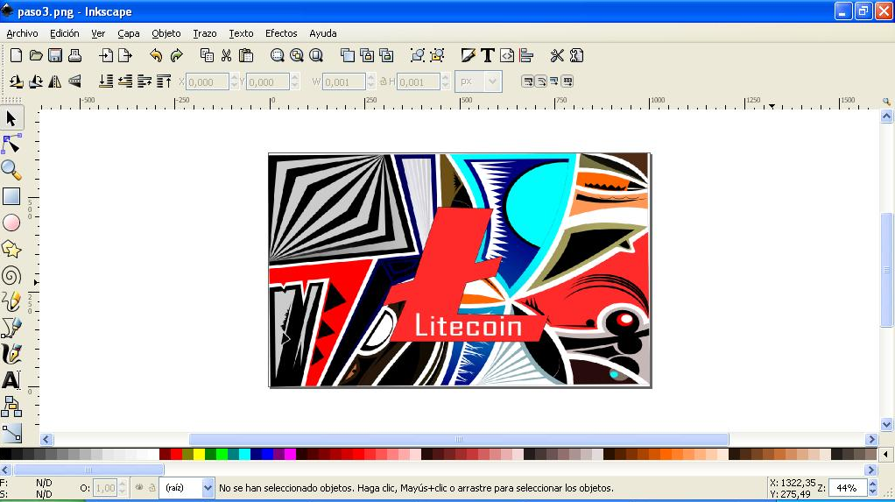Open Text and Font dialog icon

[487, 55]
